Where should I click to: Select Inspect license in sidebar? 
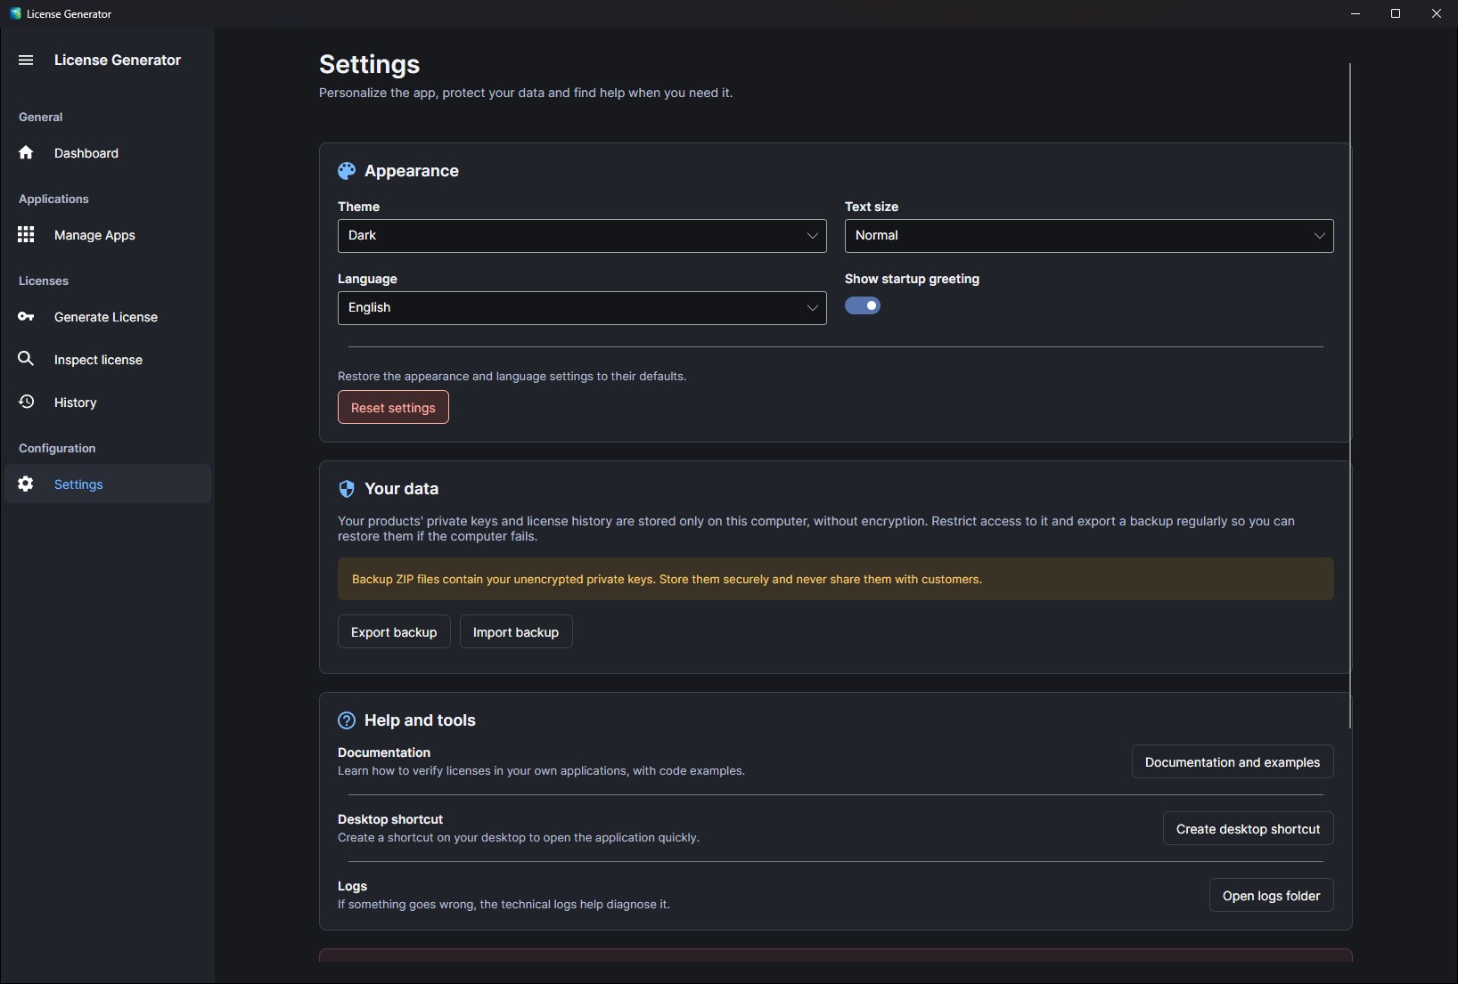(108, 360)
